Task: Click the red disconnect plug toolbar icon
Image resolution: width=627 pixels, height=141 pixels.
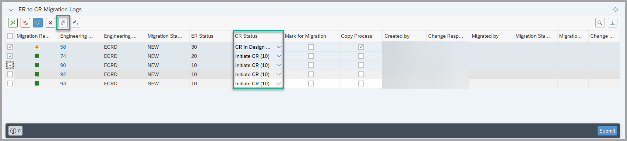Action: click(25, 23)
